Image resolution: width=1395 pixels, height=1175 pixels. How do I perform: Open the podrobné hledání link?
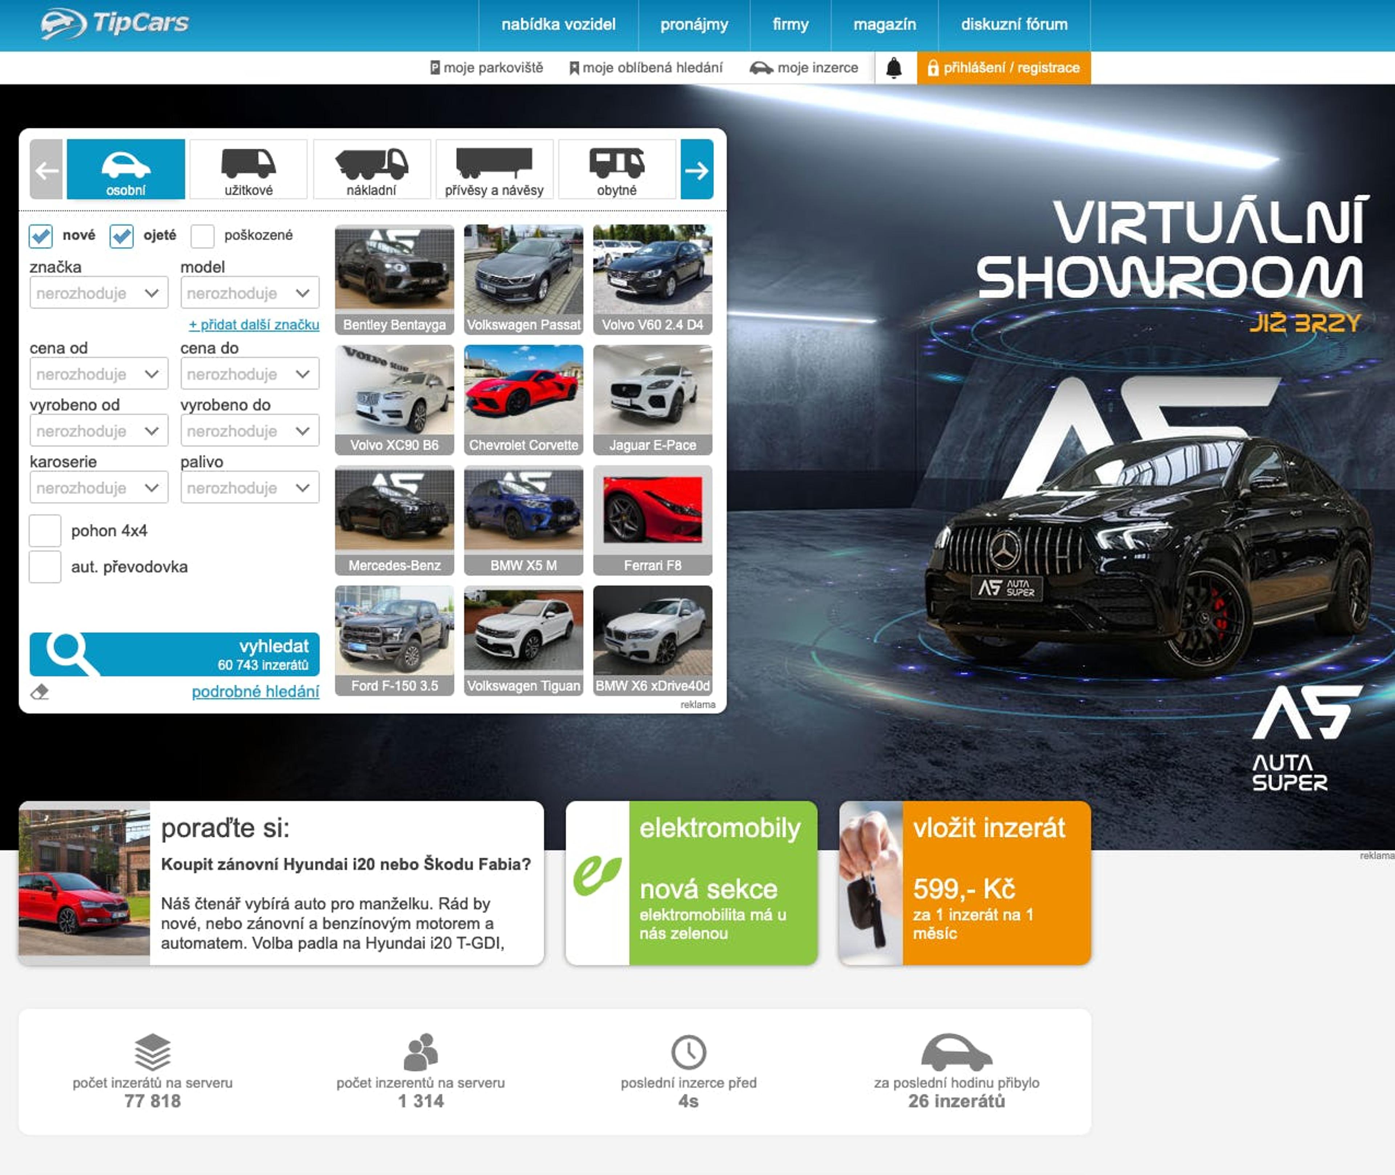(x=255, y=692)
